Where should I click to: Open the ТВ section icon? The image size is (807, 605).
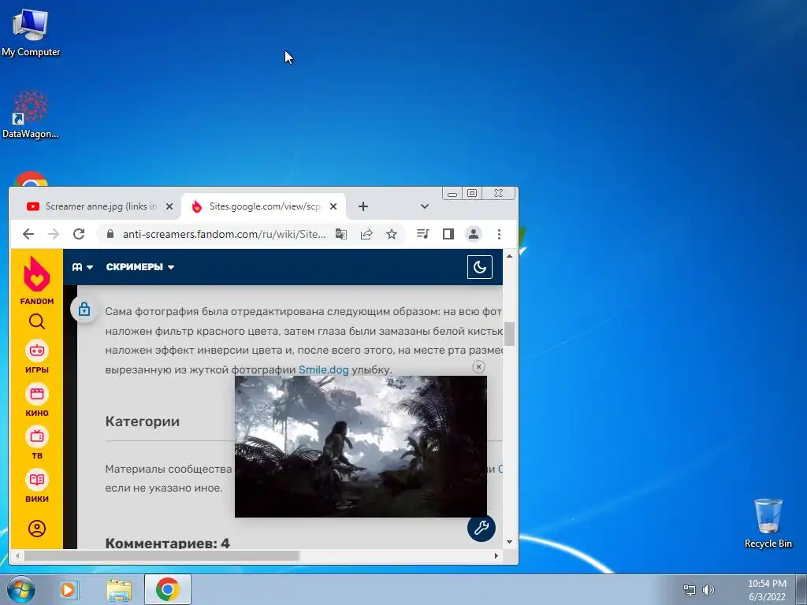(x=36, y=443)
